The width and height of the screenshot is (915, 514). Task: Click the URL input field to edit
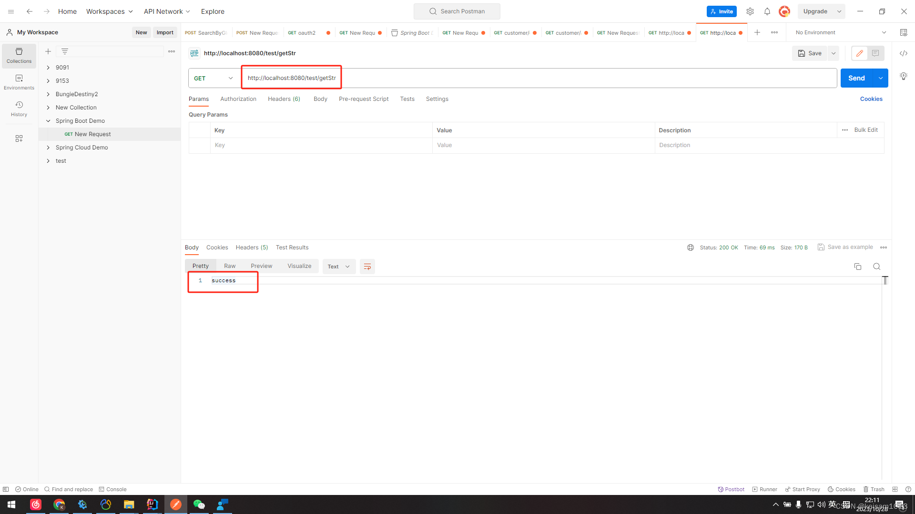pos(291,78)
